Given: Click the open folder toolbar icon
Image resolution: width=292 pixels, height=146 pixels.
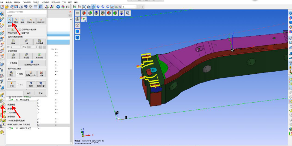Looking at the screenshot, I should tap(7, 7).
